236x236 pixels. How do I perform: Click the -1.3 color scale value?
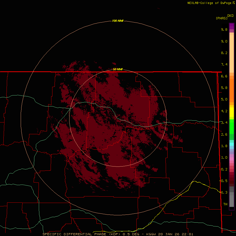(x=223, y=192)
